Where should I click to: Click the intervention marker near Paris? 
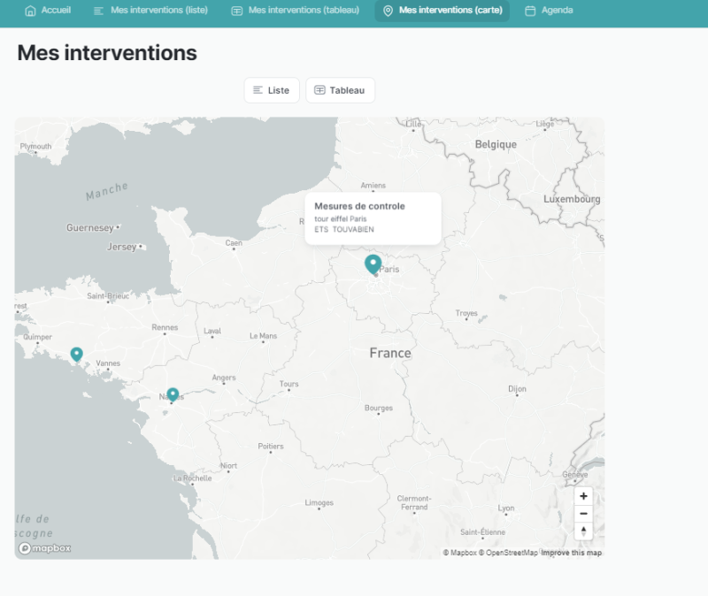tap(373, 263)
